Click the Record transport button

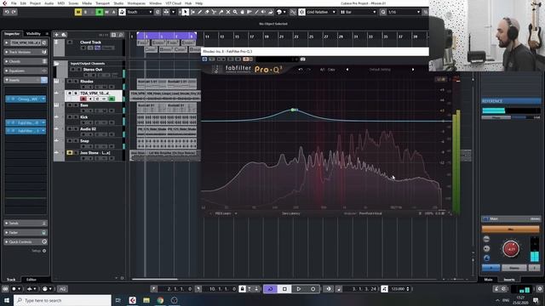(x=313, y=289)
